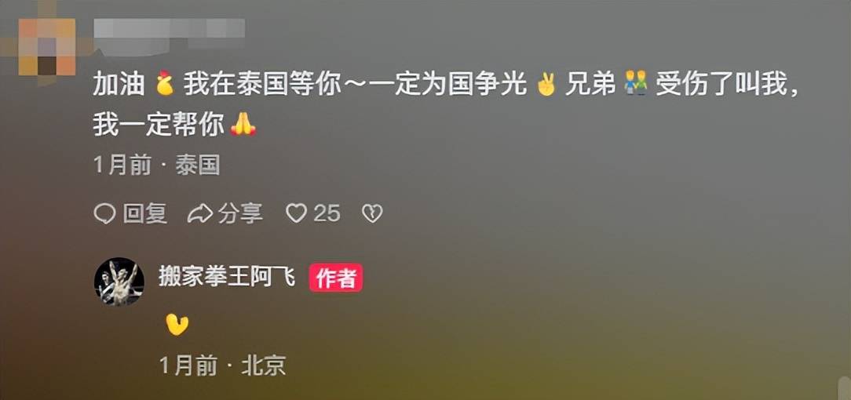851x400 pixels.
Task: Click the flexed-arm emoji after 加油
Action: tap(164, 85)
